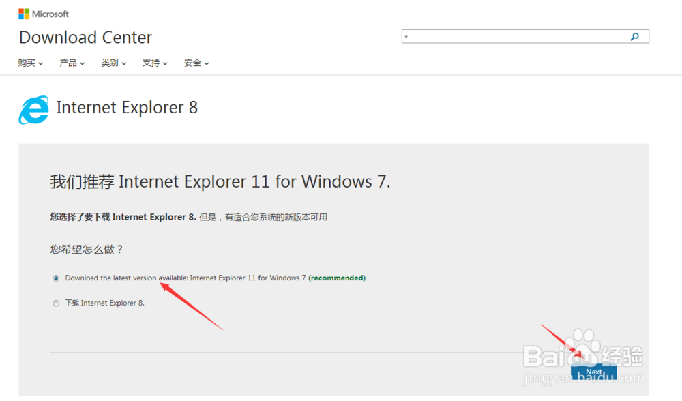The height and width of the screenshot is (401, 682).
Task: Expand the 类别 menu
Action: 113,63
